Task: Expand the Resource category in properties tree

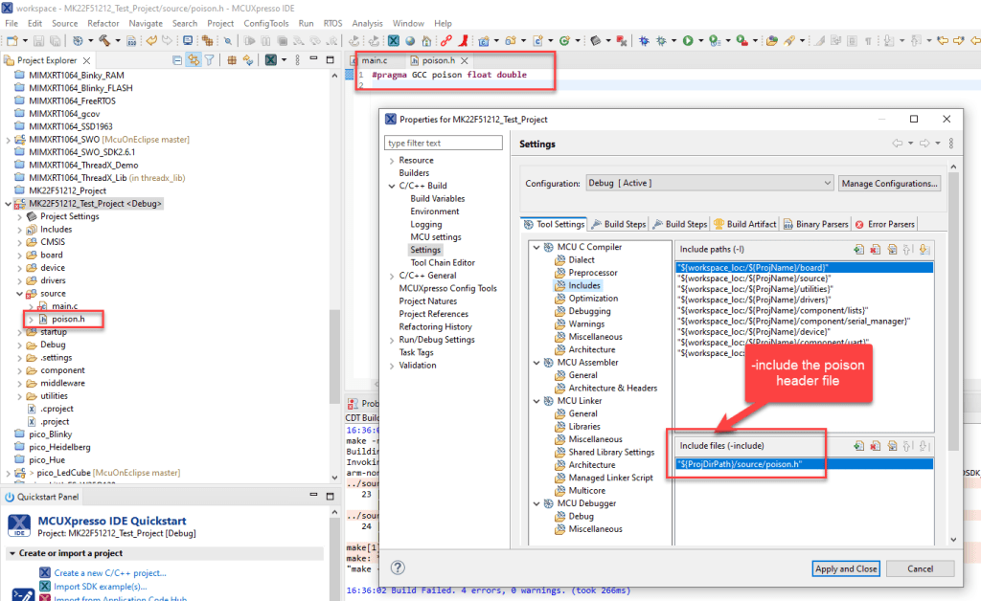Action: point(392,161)
